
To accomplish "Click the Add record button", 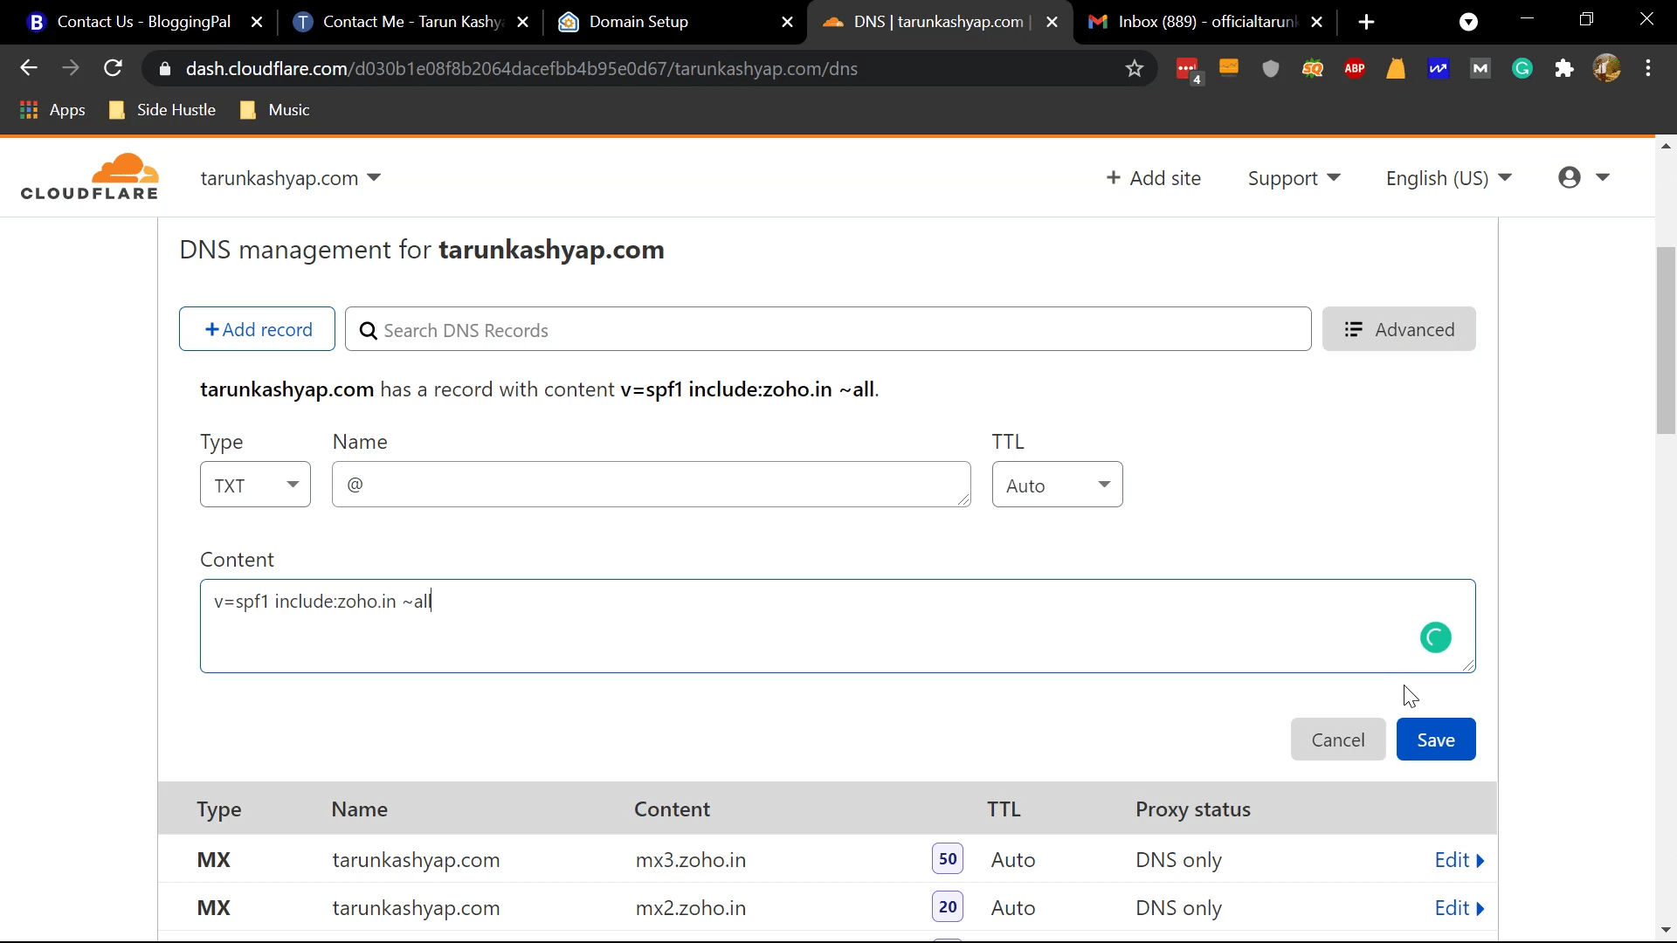I will pos(258,329).
